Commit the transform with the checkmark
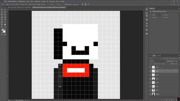Screen dimensions: 180x101 point(88,4)
